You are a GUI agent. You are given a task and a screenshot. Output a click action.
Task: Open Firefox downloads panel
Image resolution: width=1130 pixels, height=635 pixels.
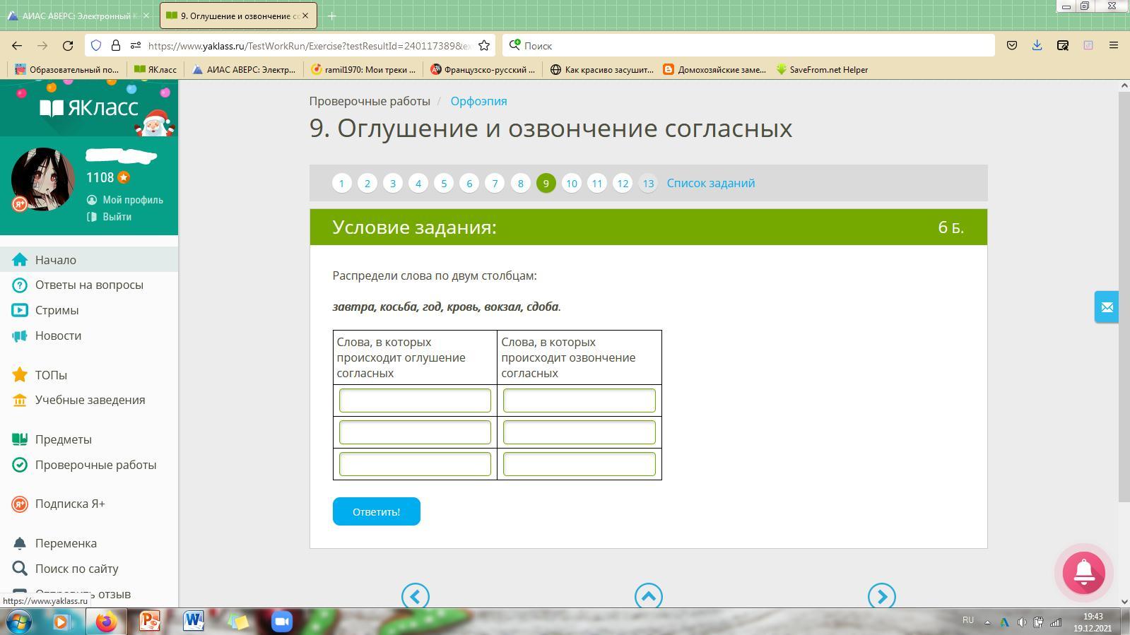coord(1037,45)
